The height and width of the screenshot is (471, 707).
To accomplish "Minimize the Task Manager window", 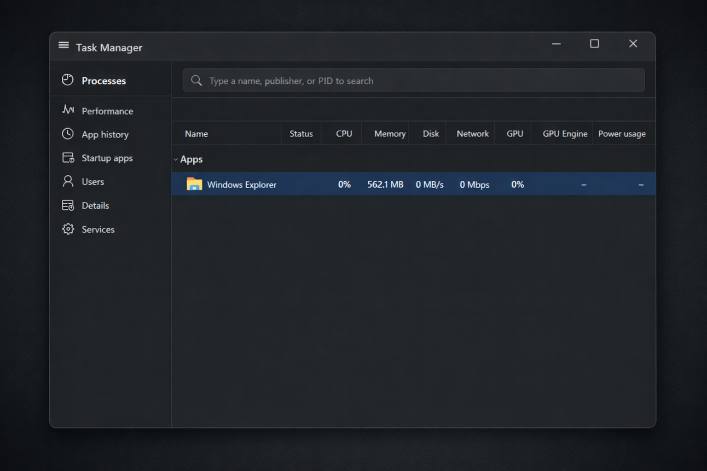I will [556, 44].
